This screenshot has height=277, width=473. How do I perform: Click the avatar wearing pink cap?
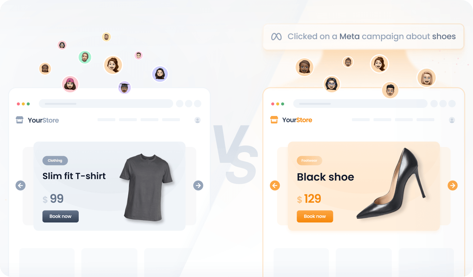coord(70,84)
